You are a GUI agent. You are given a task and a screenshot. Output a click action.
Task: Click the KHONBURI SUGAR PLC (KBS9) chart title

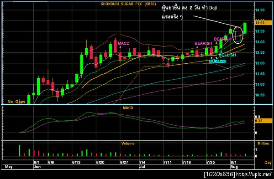pyautogui.click(x=128, y=4)
